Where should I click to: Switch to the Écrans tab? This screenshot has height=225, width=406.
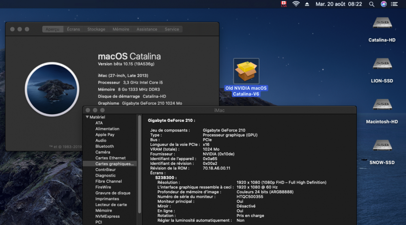point(73,29)
